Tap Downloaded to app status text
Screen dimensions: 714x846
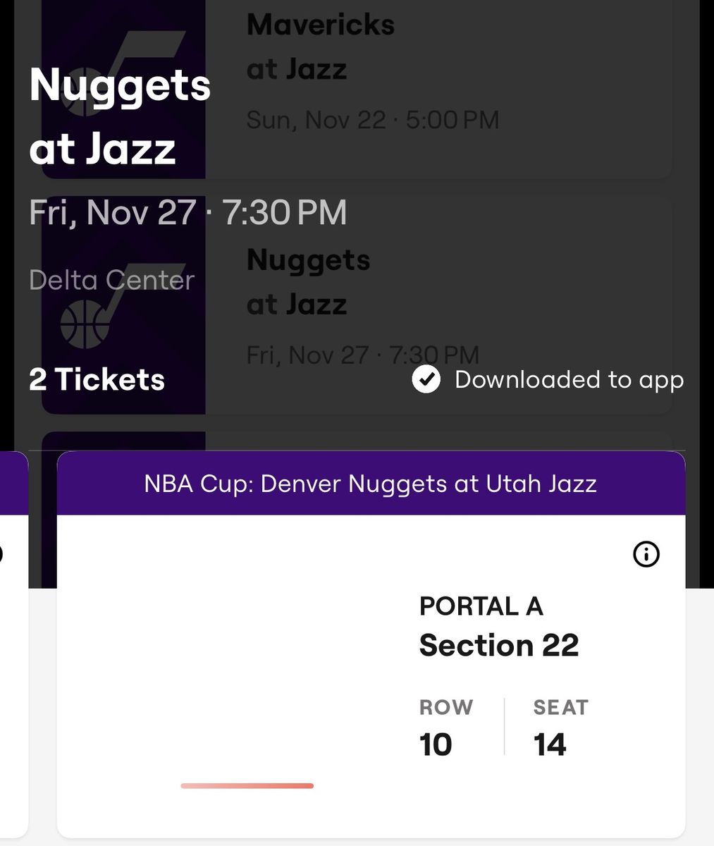pos(570,379)
